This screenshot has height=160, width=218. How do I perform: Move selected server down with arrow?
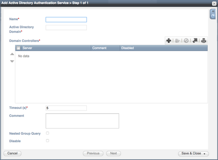coord(12,61)
